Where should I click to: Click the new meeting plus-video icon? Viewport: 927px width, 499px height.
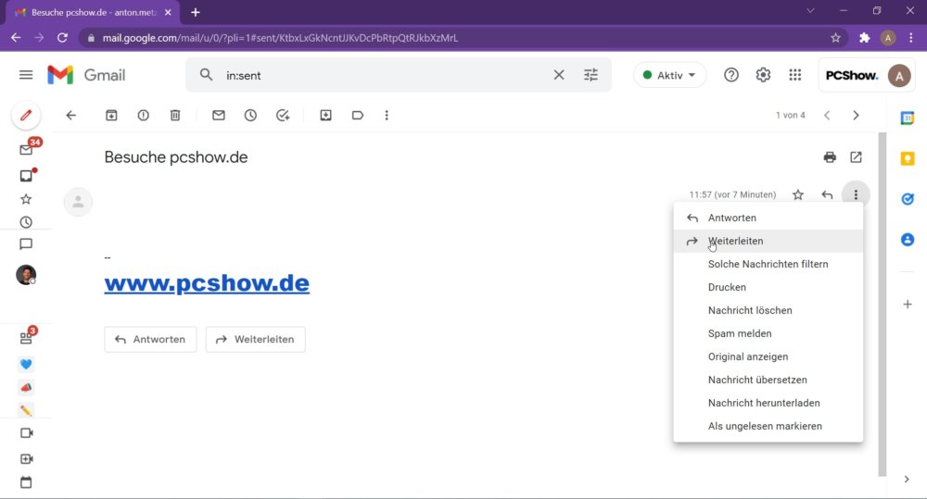[x=27, y=459]
